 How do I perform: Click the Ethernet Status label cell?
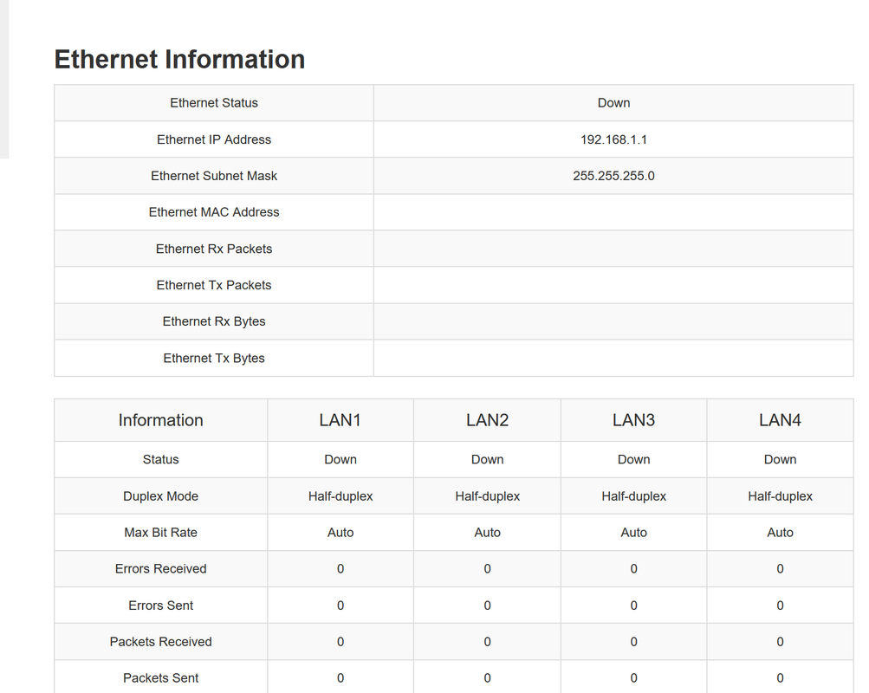coord(214,103)
